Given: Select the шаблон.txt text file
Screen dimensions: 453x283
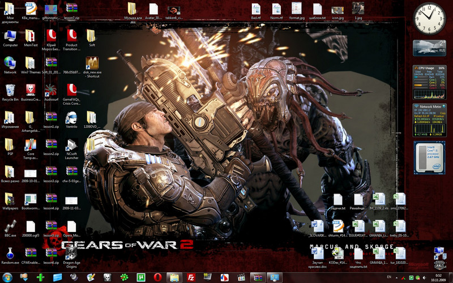Looking at the screenshot, I should (x=317, y=11).
